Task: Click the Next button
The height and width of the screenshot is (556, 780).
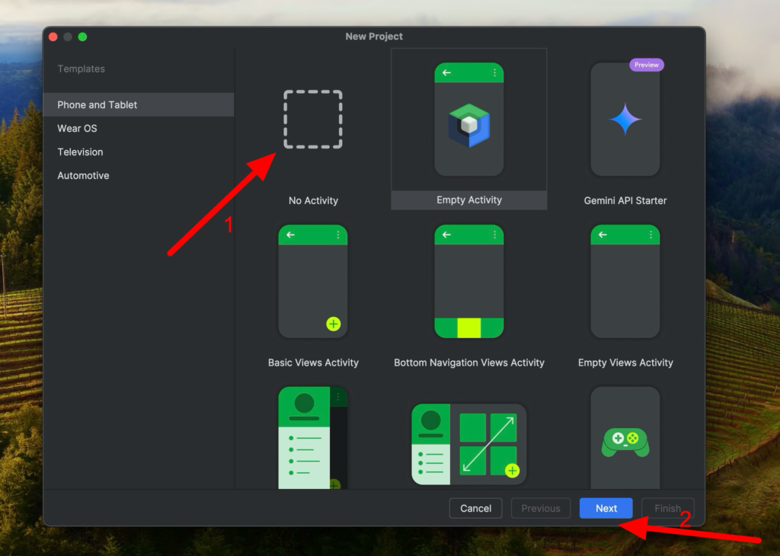Action: click(x=606, y=509)
